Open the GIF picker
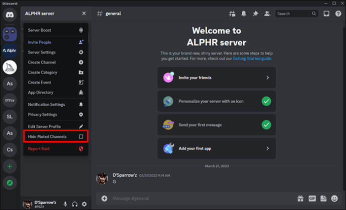The height and width of the screenshot is (210, 346). coord(312,198)
